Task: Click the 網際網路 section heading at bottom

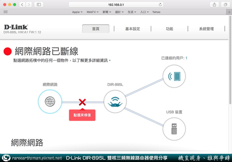Action: [27, 143]
